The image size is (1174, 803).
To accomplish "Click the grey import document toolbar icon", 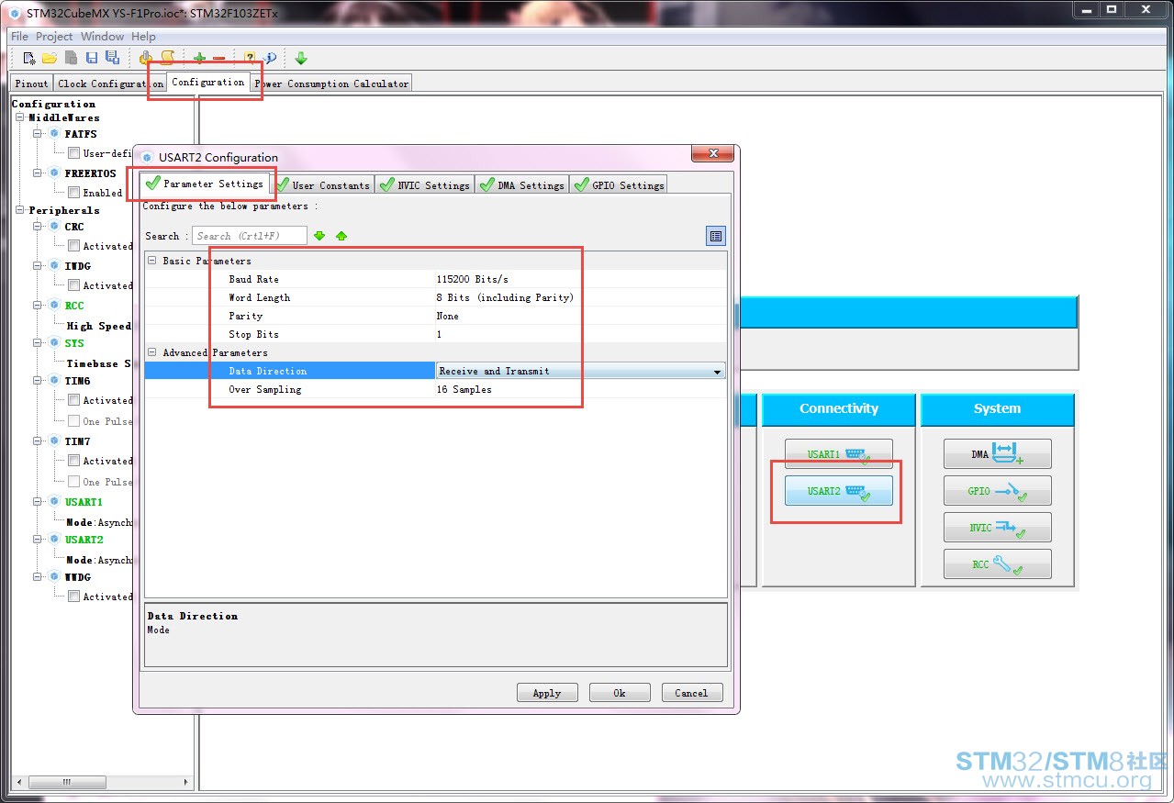I will (71, 58).
